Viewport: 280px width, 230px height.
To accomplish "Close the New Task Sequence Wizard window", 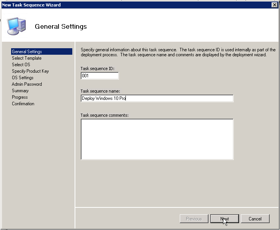I will click(274, 5).
